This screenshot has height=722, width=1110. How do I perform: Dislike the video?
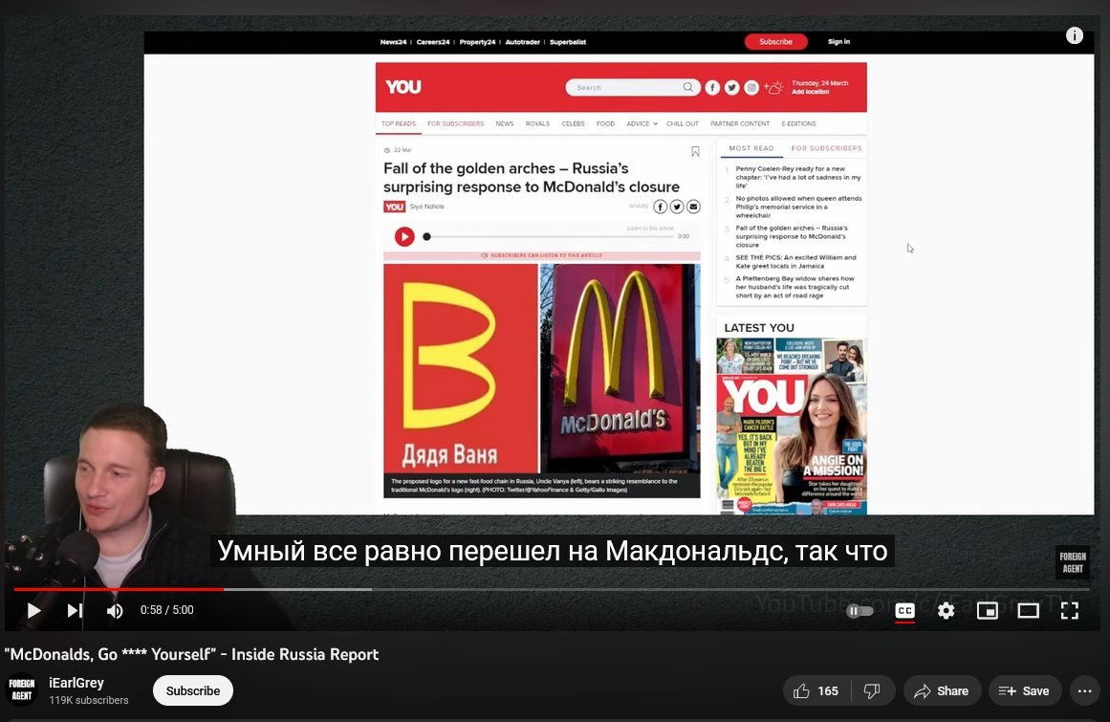[871, 690]
